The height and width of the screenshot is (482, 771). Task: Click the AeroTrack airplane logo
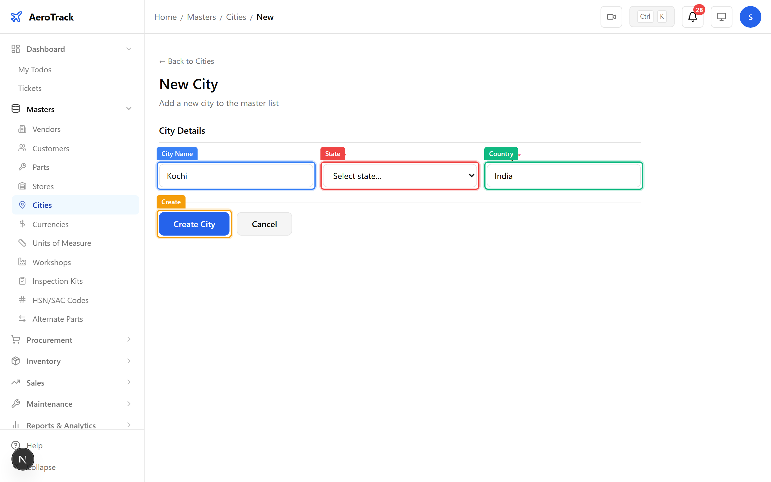click(x=16, y=17)
